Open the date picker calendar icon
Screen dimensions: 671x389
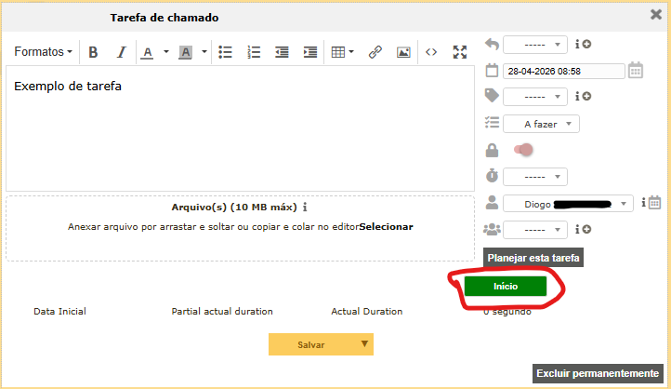click(636, 70)
